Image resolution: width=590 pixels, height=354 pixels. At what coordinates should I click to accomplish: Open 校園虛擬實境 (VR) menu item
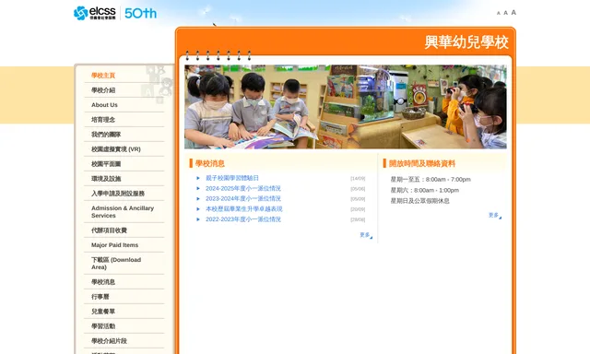(116, 149)
